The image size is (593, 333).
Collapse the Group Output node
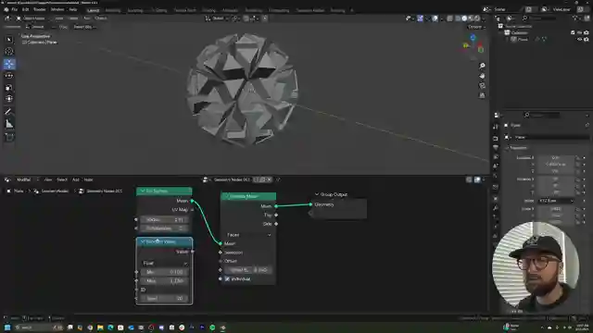point(317,194)
